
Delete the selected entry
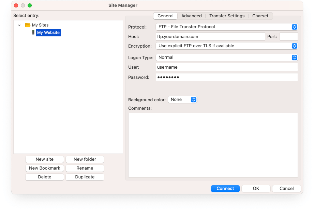[x=44, y=177]
